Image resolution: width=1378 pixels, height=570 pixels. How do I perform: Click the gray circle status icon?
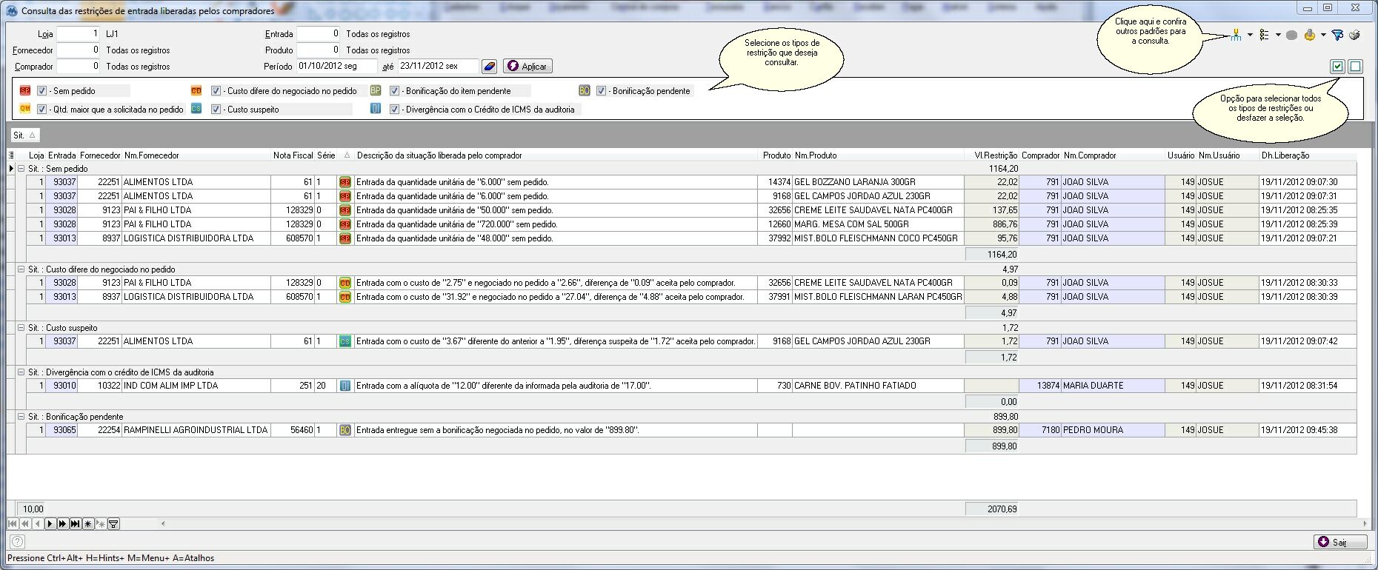pyautogui.click(x=1291, y=35)
